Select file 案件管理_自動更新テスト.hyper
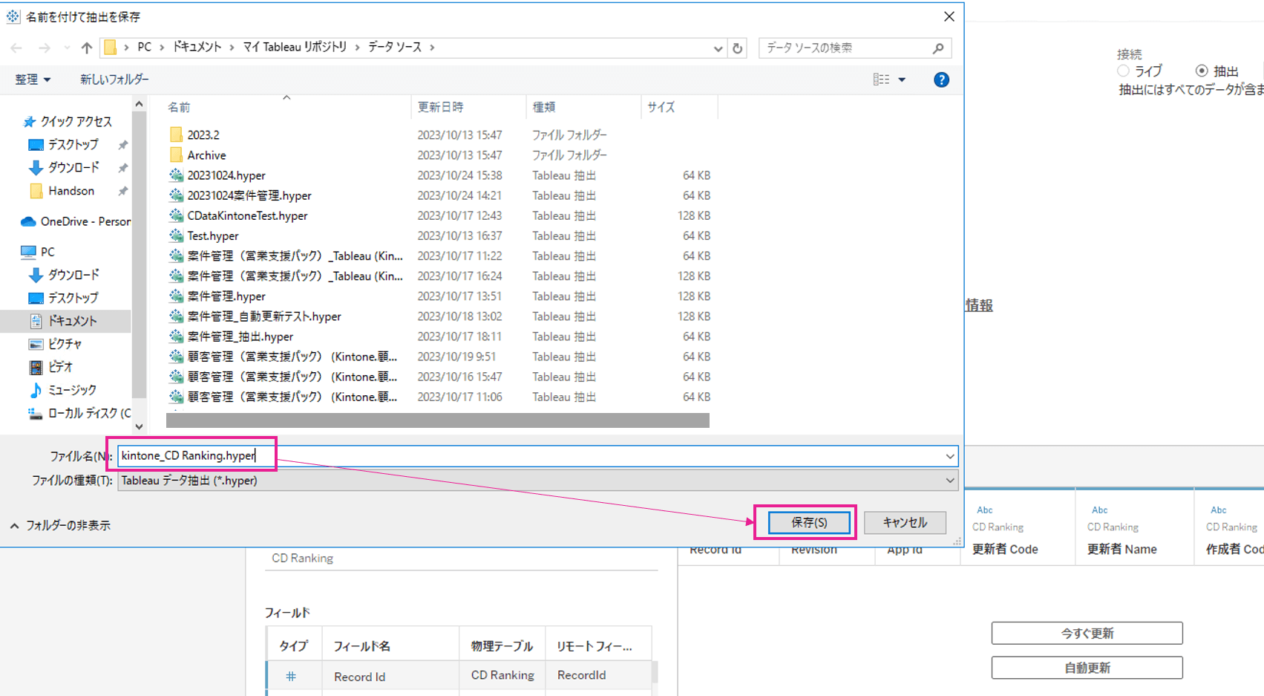Screen dimensions: 1264x696 pos(255,316)
